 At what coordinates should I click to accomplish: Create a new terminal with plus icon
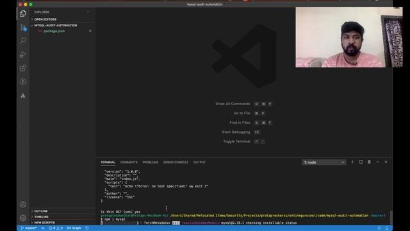[x=352, y=162]
